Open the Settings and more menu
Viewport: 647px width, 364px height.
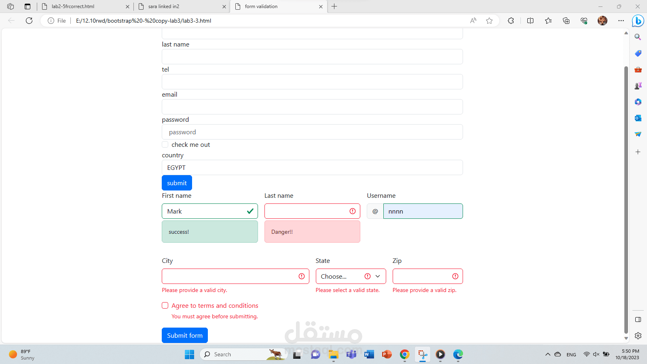621,21
